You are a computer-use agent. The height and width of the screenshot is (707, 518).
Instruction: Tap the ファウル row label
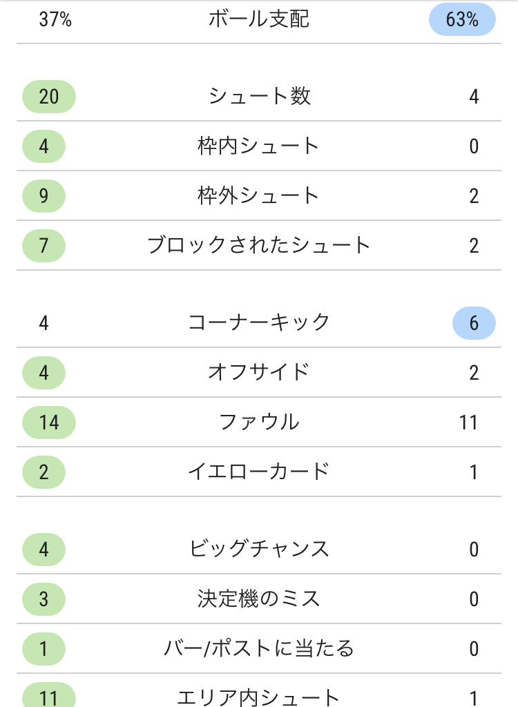click(258, 423)
